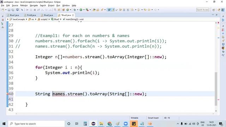Click the Last Edit Location icon
The width and height of the screenshot is (226, 127).
pos(145,10)
